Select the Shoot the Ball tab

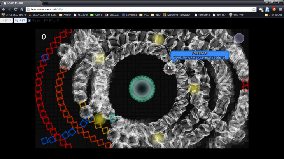coord(19,3)
